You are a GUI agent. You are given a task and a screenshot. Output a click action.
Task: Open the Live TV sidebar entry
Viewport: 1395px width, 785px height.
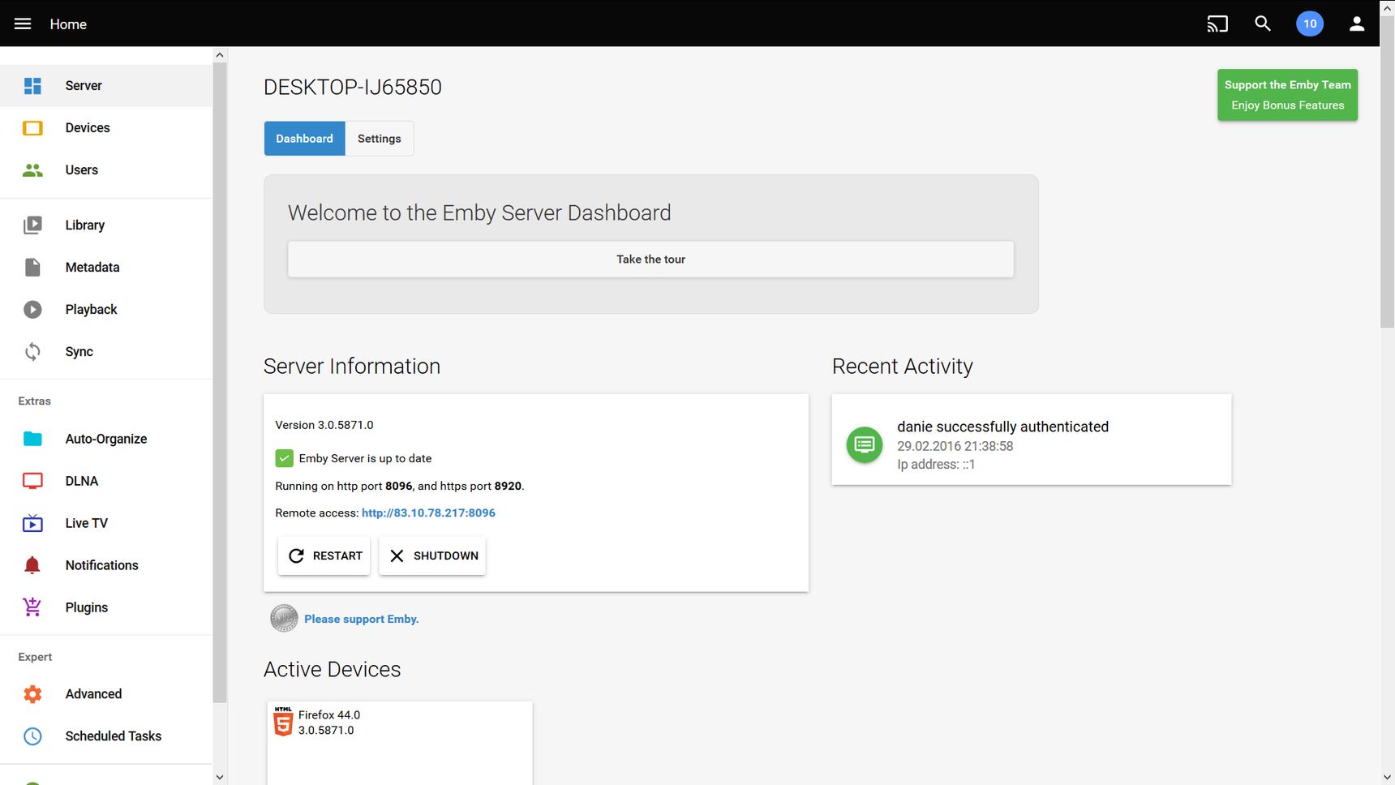tap(106, 523)
